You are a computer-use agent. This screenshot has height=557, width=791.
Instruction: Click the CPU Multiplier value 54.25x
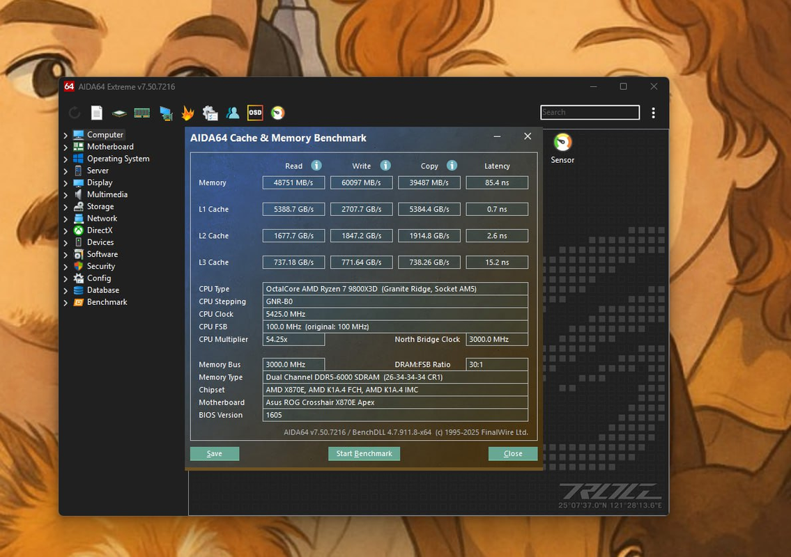[293, 339]
